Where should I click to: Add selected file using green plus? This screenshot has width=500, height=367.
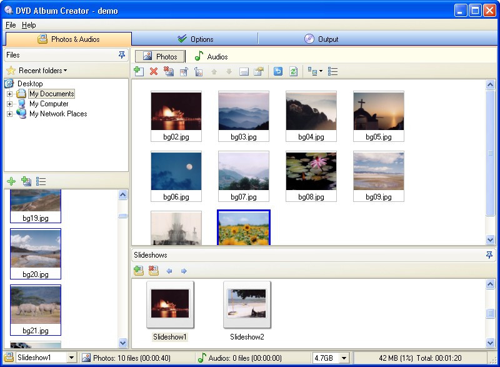tap(11, 181)
